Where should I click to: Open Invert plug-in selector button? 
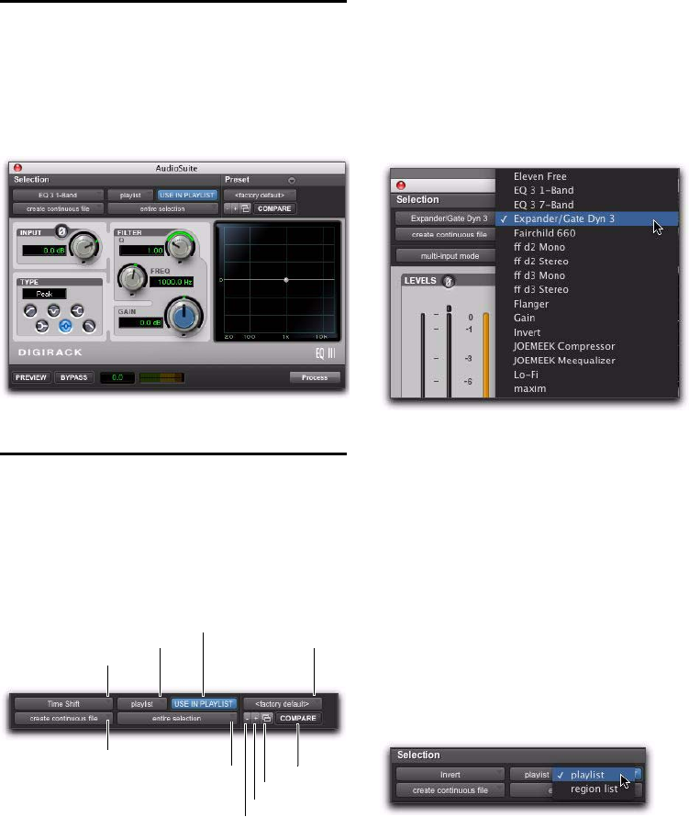(450, 775)
